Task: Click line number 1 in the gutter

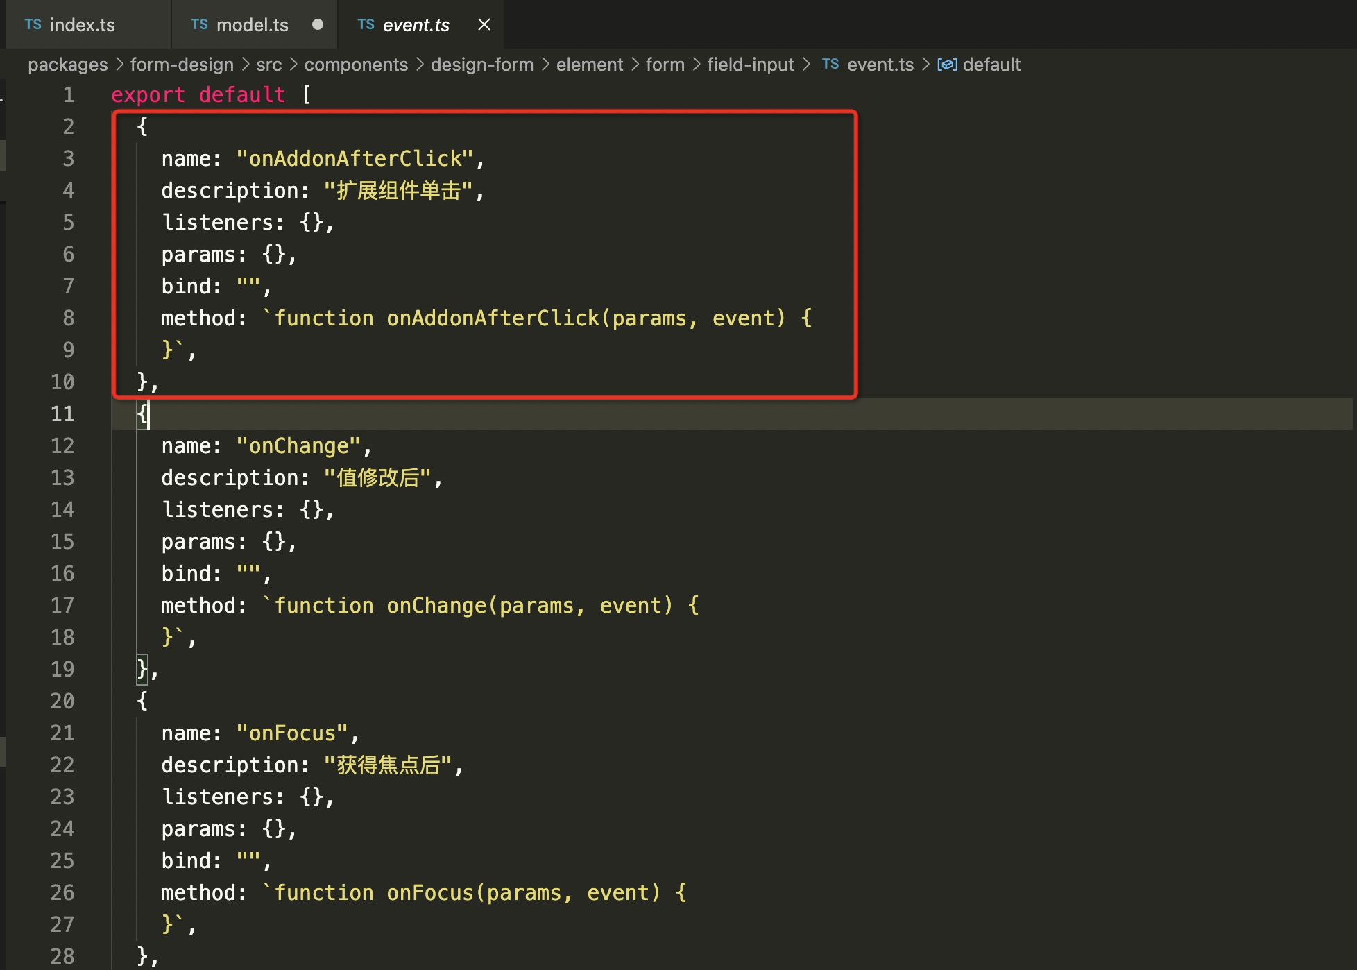Action: click(x=69, y=94)
